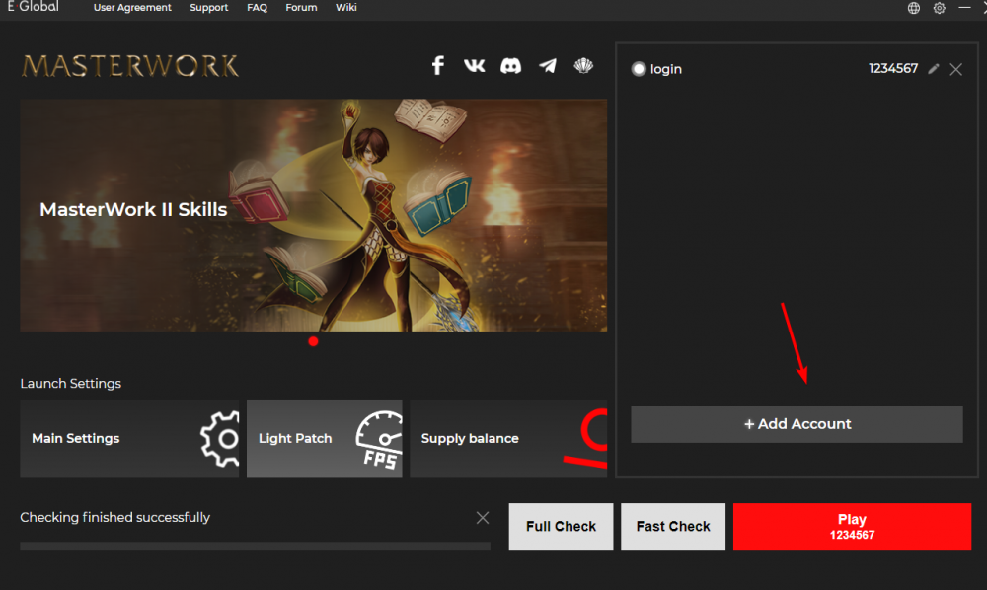The width and height of the screenshot is (987, 590).
Task: Select the login account radio button
Action: (639, 69)
